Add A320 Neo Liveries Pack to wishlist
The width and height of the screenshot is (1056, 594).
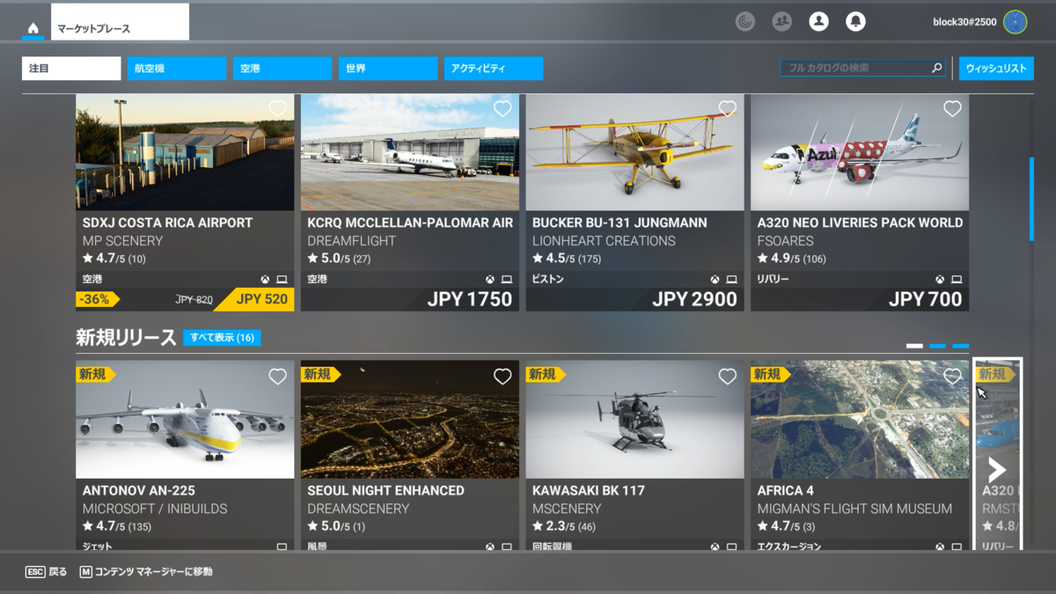[952, 109]
